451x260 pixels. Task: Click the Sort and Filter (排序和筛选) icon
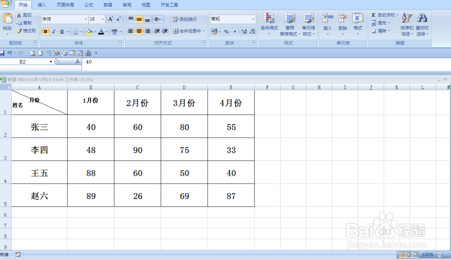tap(407, 18)
